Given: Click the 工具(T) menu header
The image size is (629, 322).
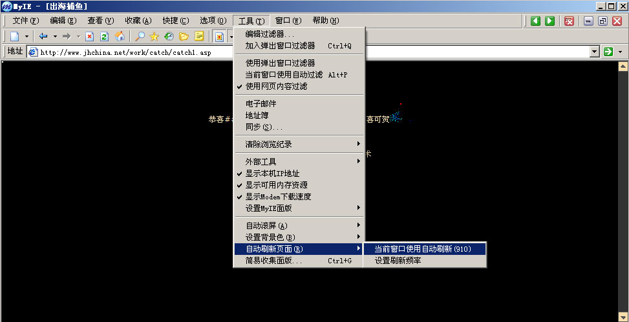Looking at the screenshot, I should (251, 21).
